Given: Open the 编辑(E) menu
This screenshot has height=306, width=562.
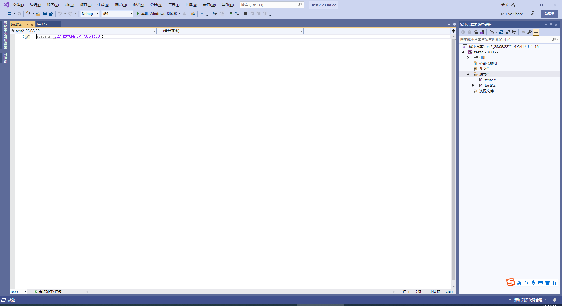Looking at the screenshot, I should pyautogui.click(x=35, y=5).
